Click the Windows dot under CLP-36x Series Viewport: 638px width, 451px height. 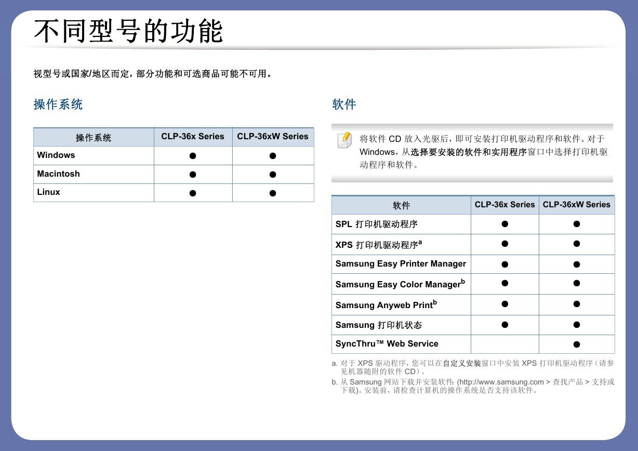coord(192,156)
